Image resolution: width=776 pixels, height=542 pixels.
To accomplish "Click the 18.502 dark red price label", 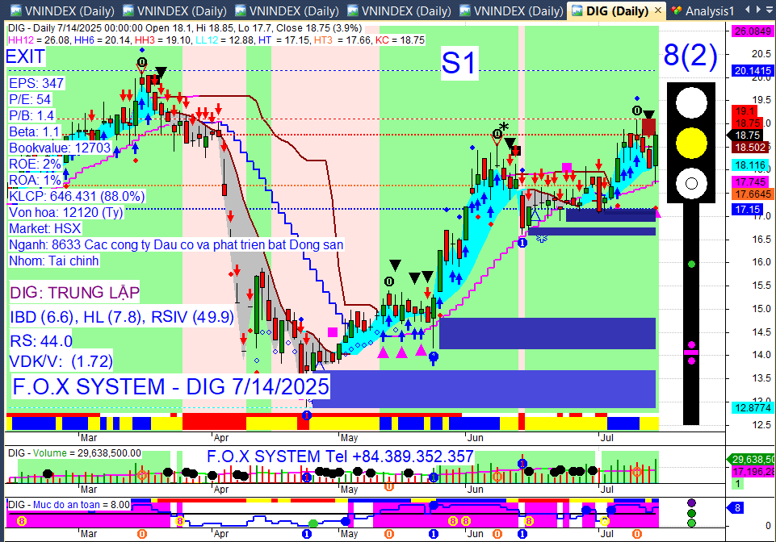I will (750, 148).
